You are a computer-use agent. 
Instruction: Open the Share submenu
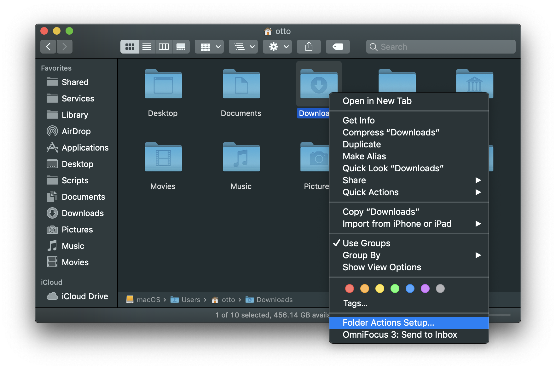coord(354,180)
